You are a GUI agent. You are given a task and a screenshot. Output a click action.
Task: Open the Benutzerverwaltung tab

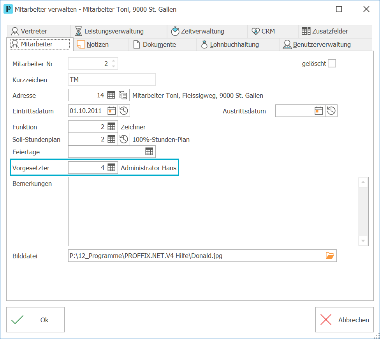tap(326, 45)
